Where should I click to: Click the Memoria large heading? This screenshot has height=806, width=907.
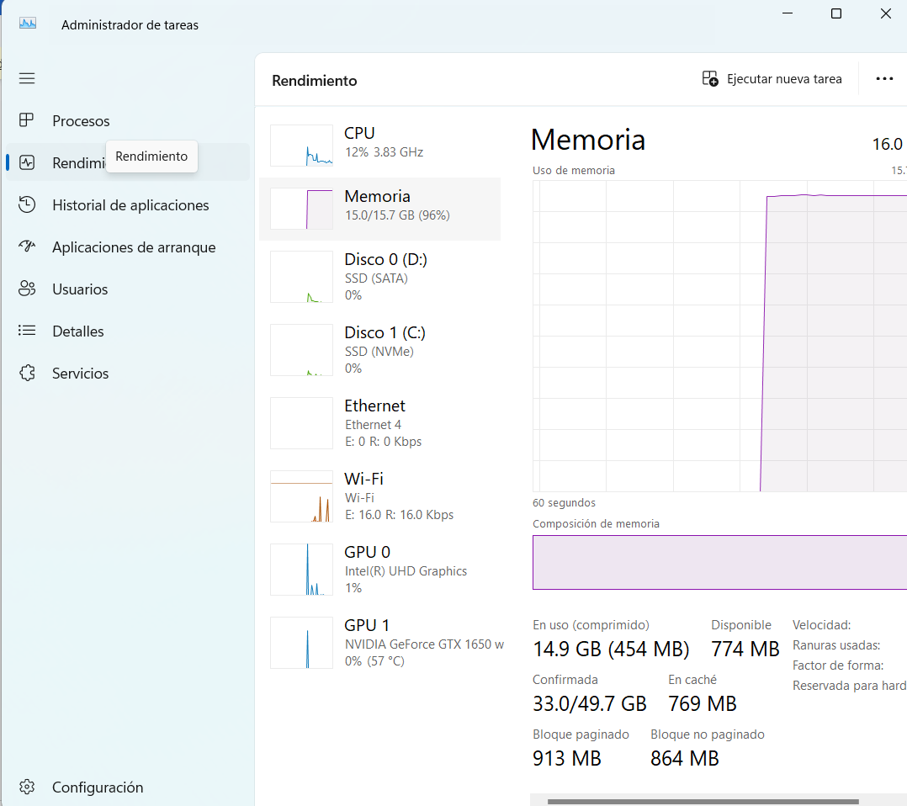click(587, 140)
